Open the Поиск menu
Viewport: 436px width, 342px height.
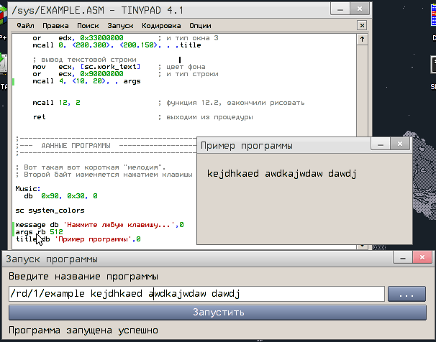pos(88,24)
